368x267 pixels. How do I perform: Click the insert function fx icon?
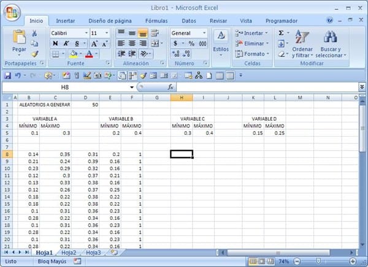click(170, 87)
